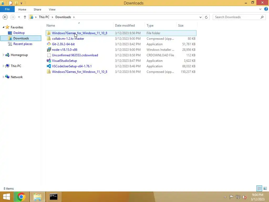Click File Explorer in the taskbar

click(x=38, y=197)
